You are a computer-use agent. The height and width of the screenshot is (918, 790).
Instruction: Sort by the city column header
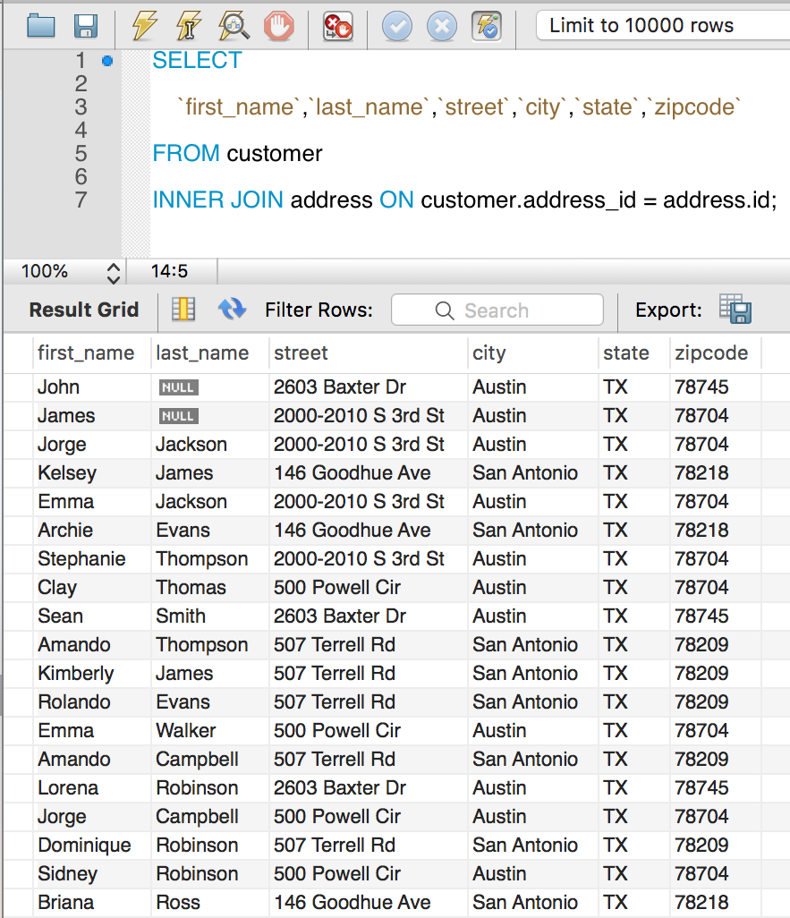[x=533, y=353]
